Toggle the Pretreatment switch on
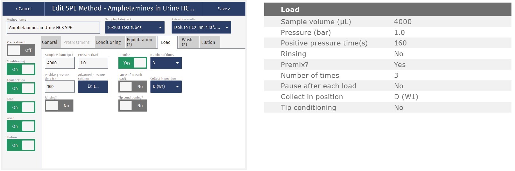Image resolution: width=515 pixels, height=171 pixels. pos(21,50)
